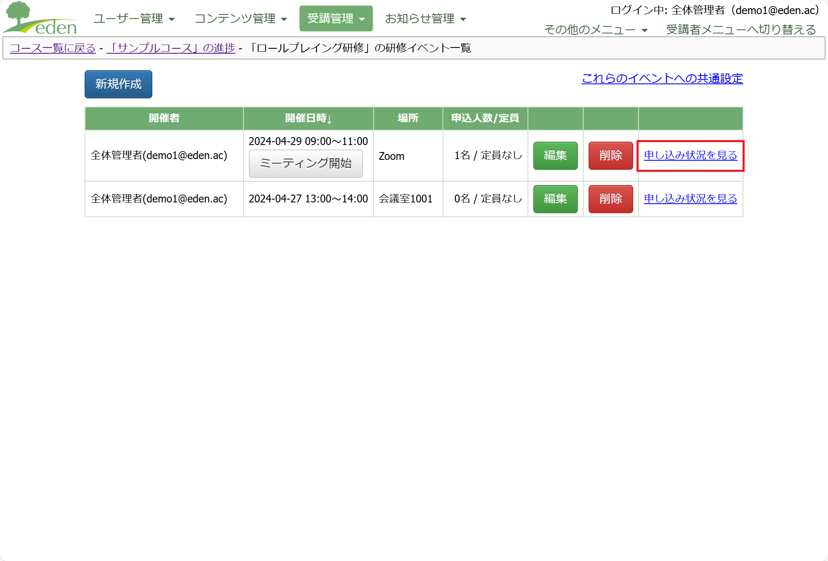Delete the 2024-04-29 Zoom event
This screenshot has height=561, width=828.
tap(610, 156)
